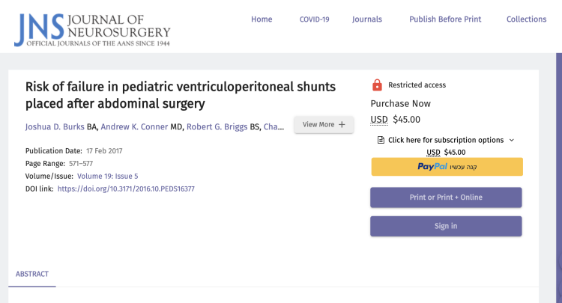The image size is (562, 303).
Task: Click the plus icon on View More
Action: pyautogui.click(x=342, y=125)
